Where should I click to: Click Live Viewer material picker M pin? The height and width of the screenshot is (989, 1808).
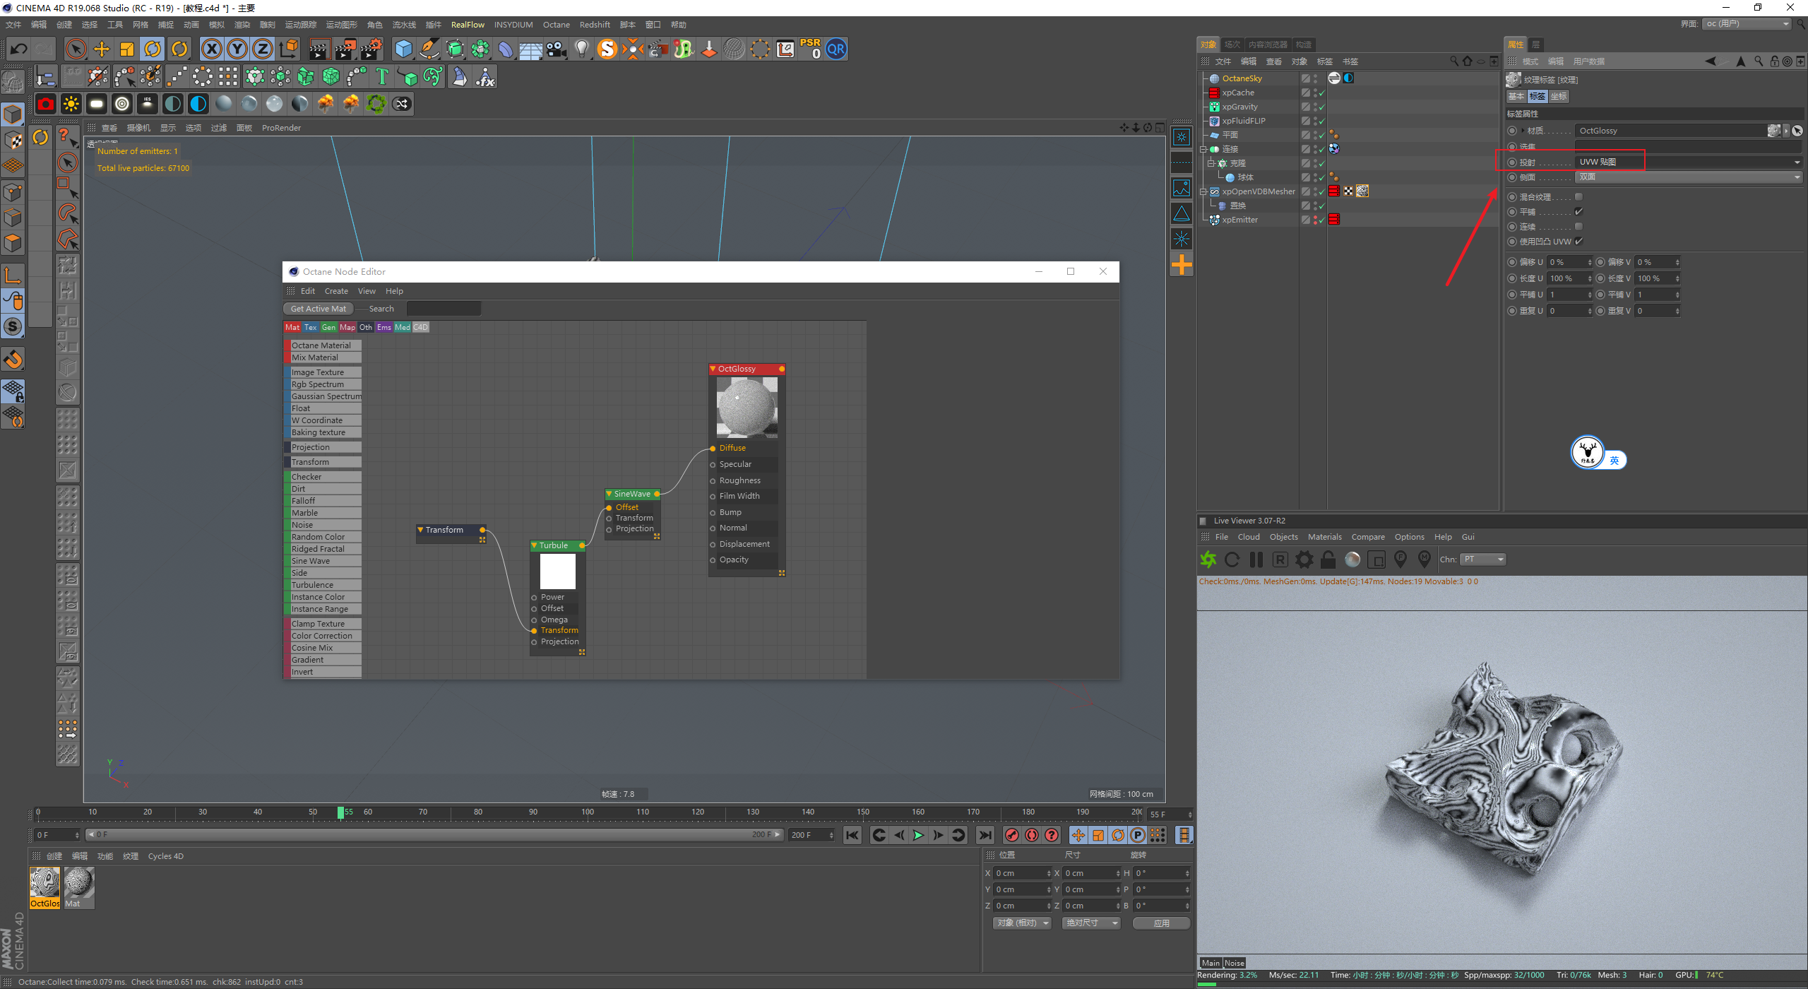1425,559
